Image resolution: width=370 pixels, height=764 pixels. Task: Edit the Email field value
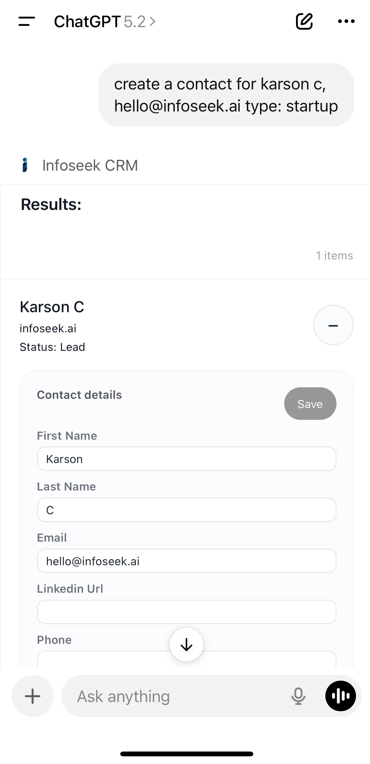coord(186,561)
